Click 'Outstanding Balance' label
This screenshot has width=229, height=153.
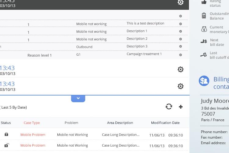pos(219,16)
